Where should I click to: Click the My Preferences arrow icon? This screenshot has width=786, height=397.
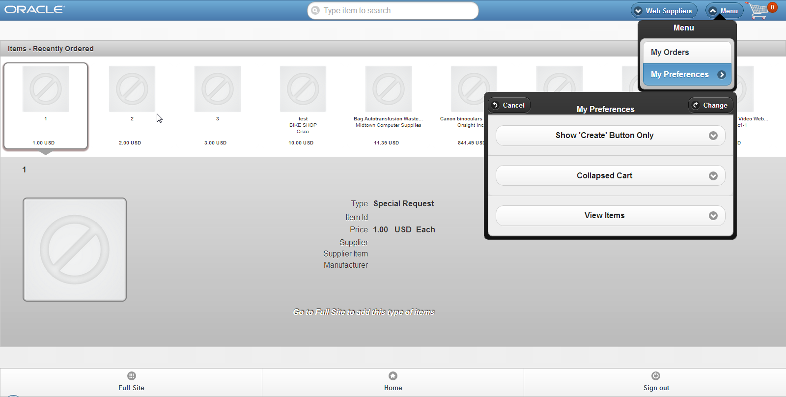[x=722, y=75]
